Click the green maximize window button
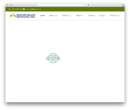The width and height of the screenshot is (130, 110). pyautogui.click(x=11, y=5)
